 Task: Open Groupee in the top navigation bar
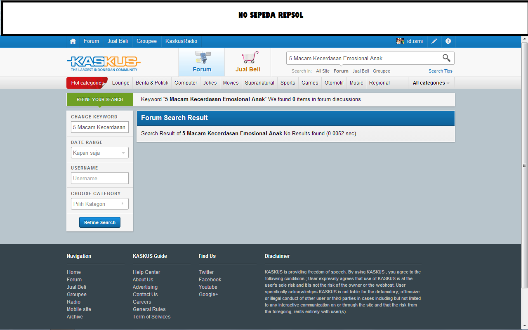(x=147, y=41)
